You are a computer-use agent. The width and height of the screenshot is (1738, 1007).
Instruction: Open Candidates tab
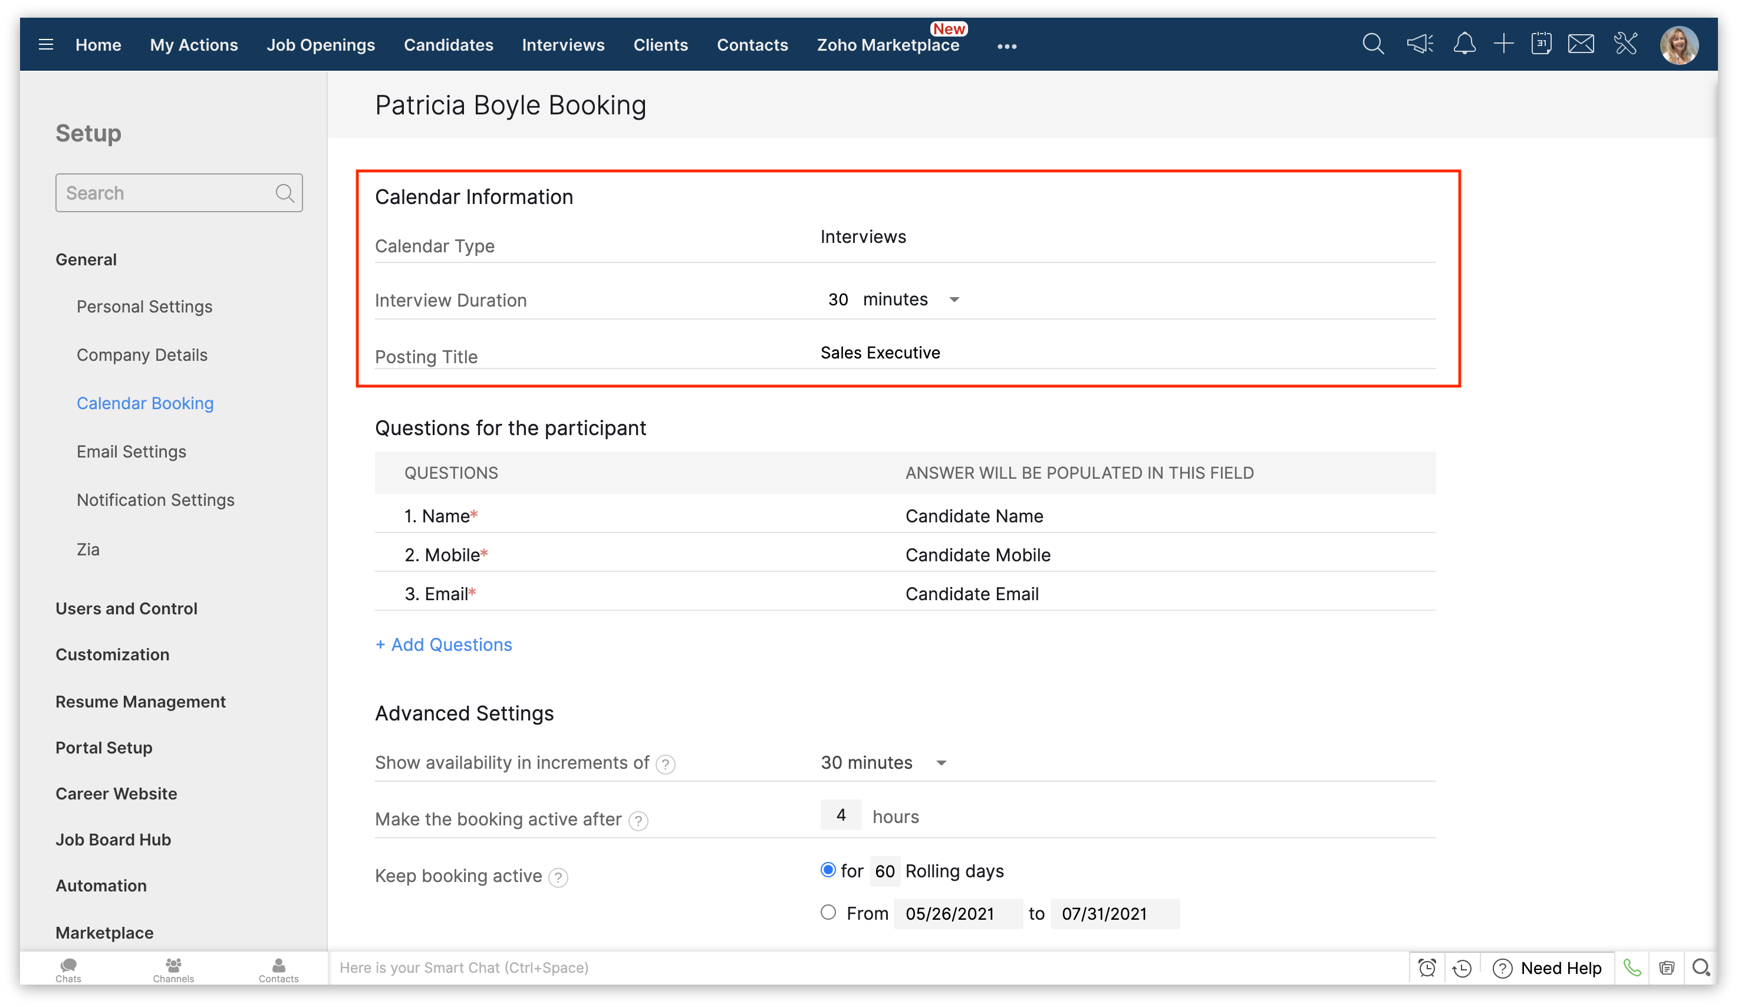(448, 45)
